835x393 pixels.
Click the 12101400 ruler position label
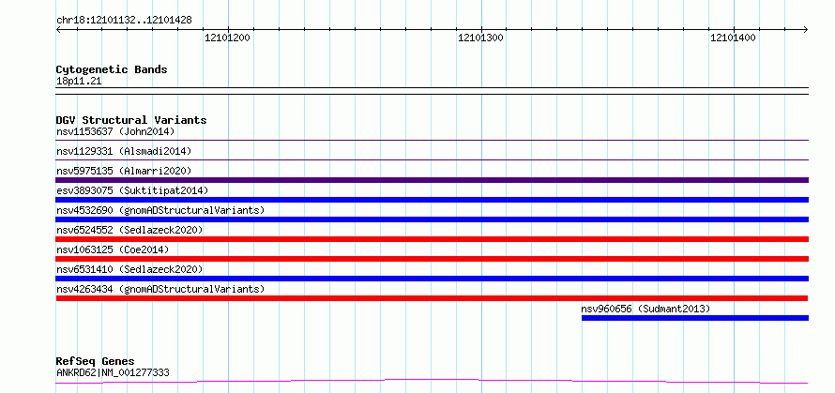[x=734, y=38]
